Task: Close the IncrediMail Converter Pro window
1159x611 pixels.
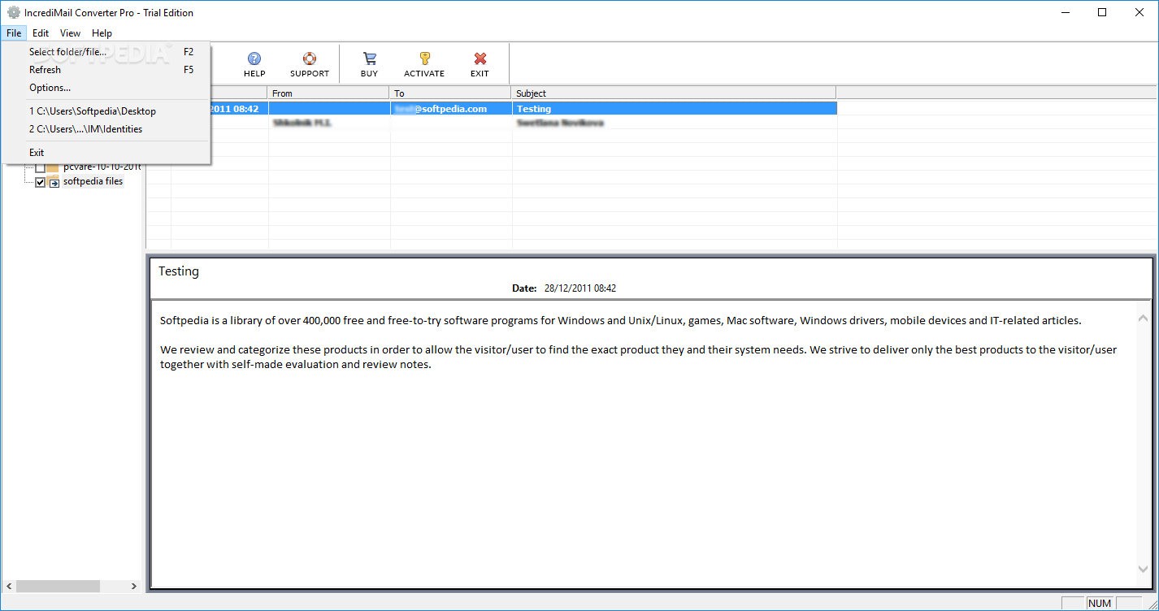Action: (1139, 12)
